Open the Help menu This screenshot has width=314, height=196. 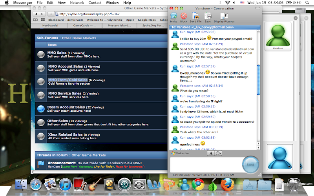click(127, 3)
